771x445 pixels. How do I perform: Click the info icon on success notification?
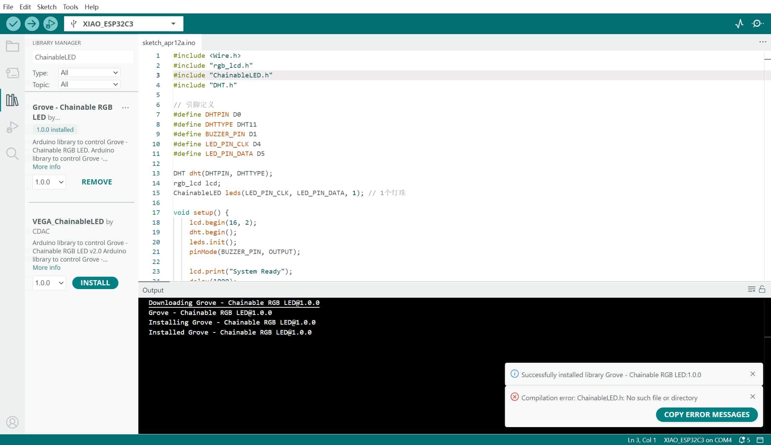pos(515,374)
